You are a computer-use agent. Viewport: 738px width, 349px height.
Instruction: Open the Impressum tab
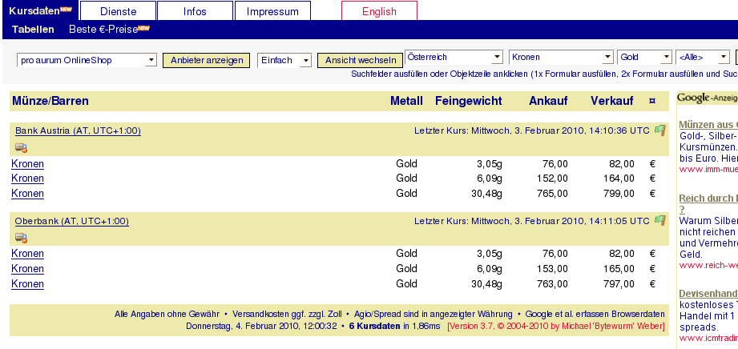272,11
